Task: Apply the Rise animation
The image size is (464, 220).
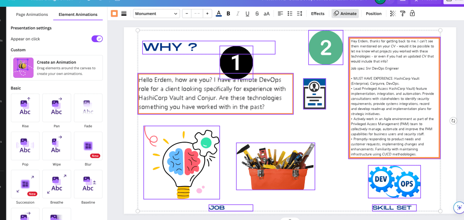Action: point(25,108)
